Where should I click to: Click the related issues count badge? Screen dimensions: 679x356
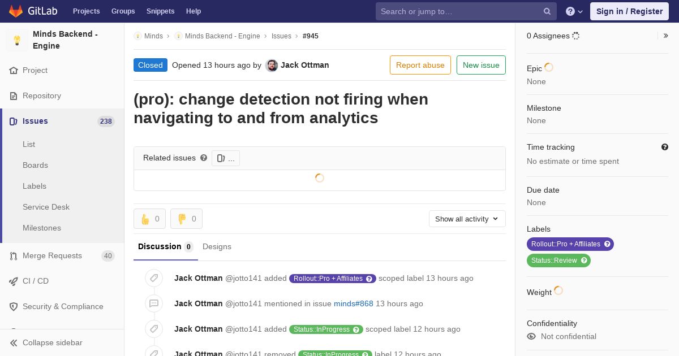[226, 158]
